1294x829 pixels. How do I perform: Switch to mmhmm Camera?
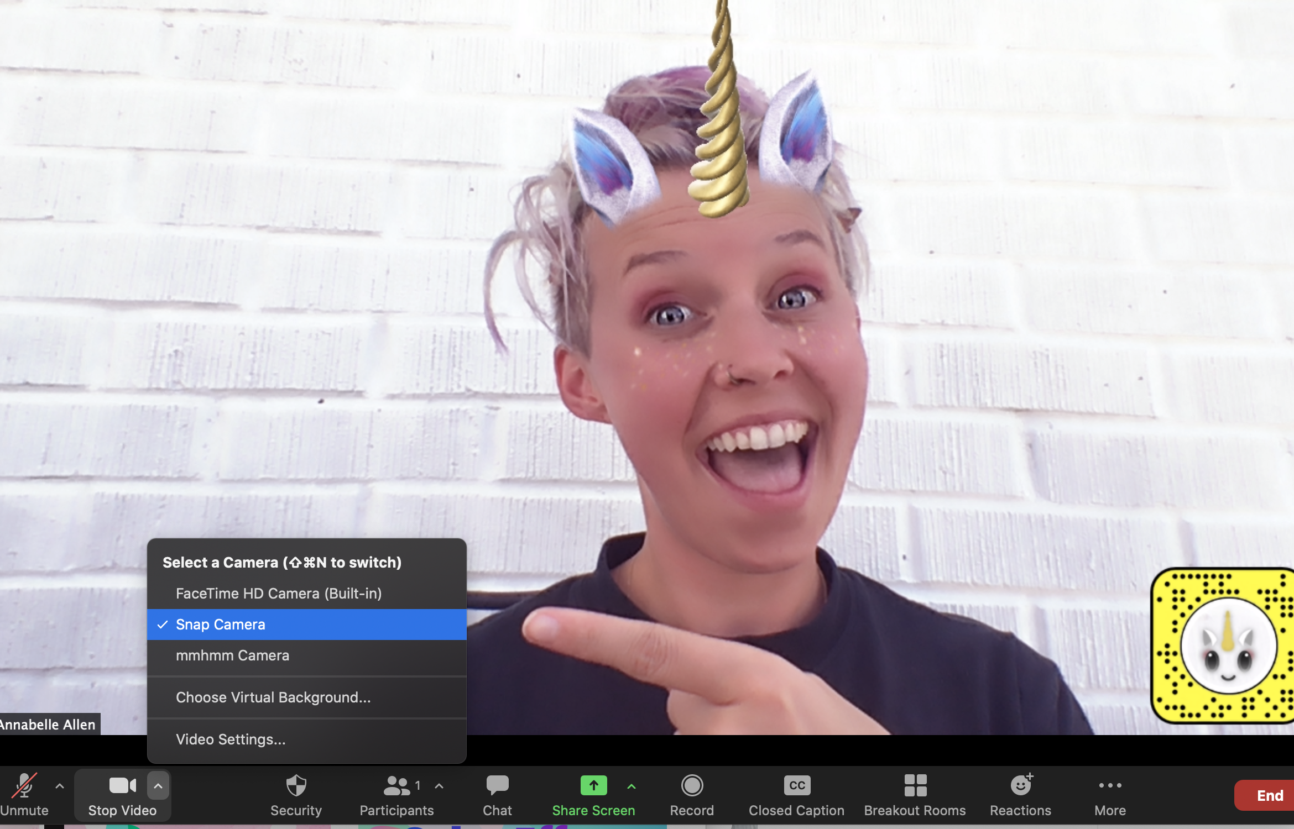(232, 655)
